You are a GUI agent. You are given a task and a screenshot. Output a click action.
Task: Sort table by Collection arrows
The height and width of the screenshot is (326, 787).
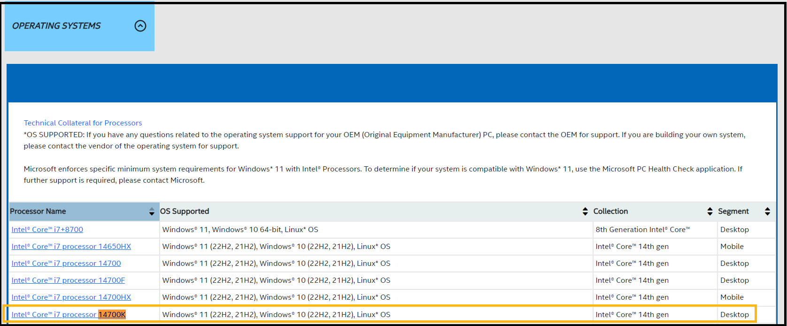tap(710, 212)
